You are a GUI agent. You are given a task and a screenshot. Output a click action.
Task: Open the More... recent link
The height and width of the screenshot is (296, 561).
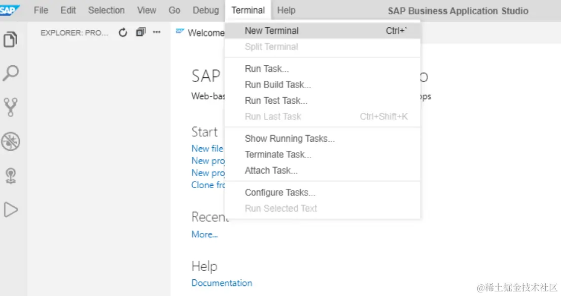[204, 234]
